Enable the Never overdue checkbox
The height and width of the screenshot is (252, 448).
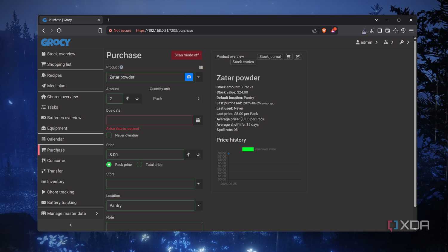coord(109,135)
